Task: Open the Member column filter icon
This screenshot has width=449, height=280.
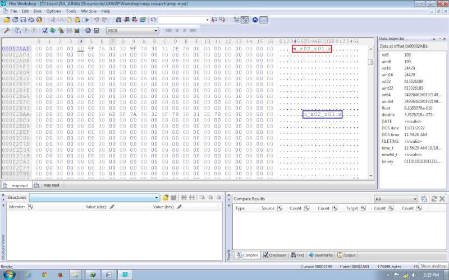Action: (31, 207)
